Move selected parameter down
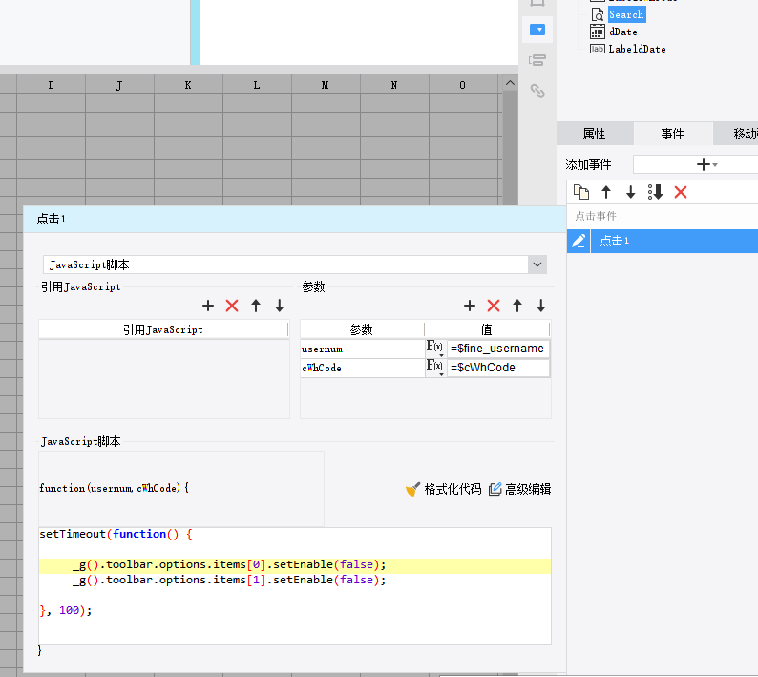The height and width of the screenshot is (677, 758). coord(541,306)
